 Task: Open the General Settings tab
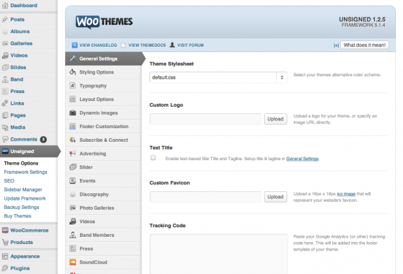tap(103, 59)
